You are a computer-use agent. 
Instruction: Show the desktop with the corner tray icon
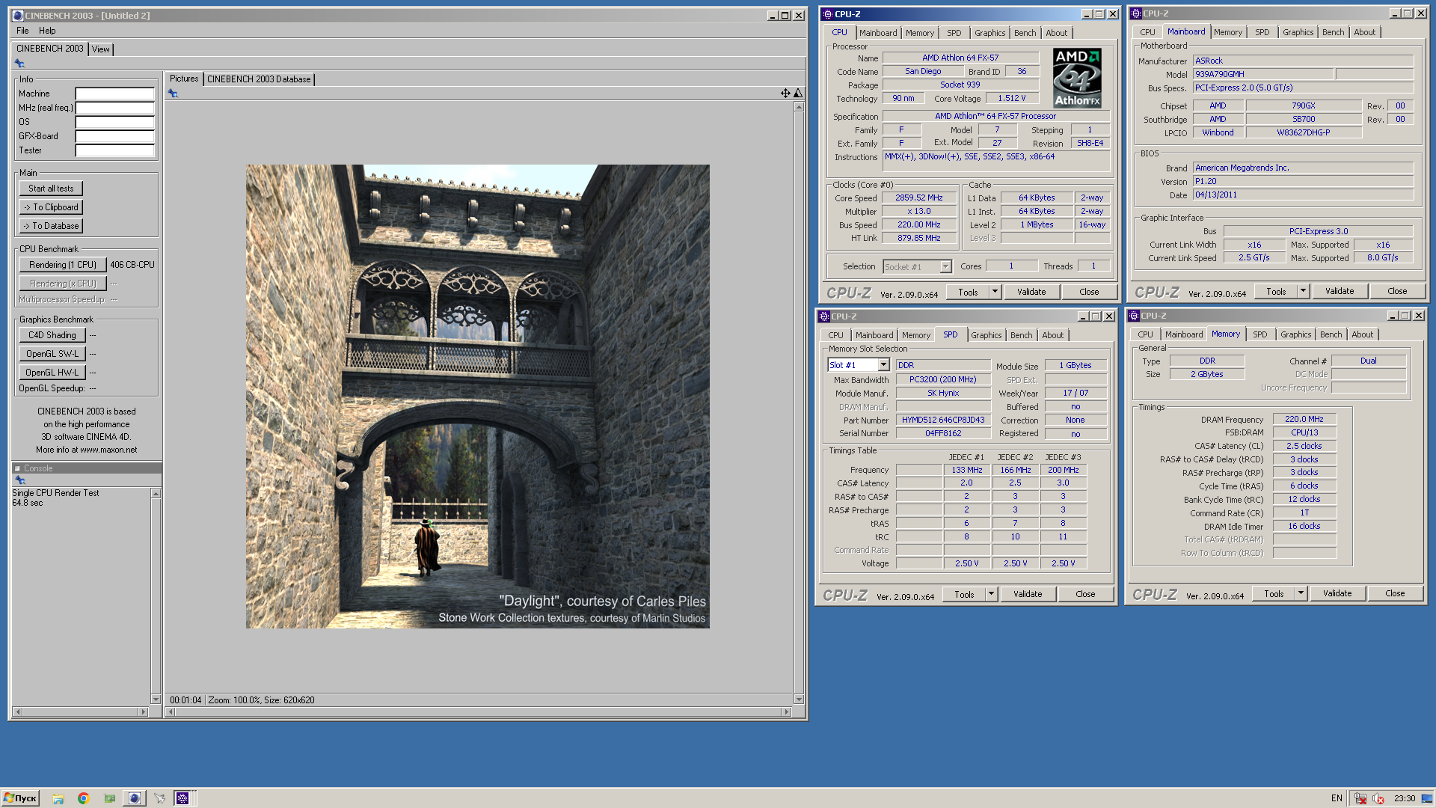pos(1427,798)
